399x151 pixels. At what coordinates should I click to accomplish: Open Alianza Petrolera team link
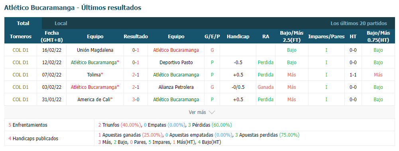[176, 87]
